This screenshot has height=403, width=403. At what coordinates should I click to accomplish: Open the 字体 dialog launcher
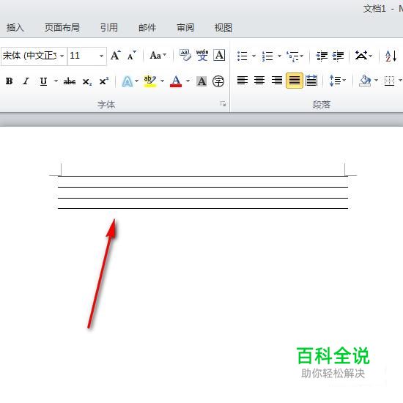[x=223, y=103]
